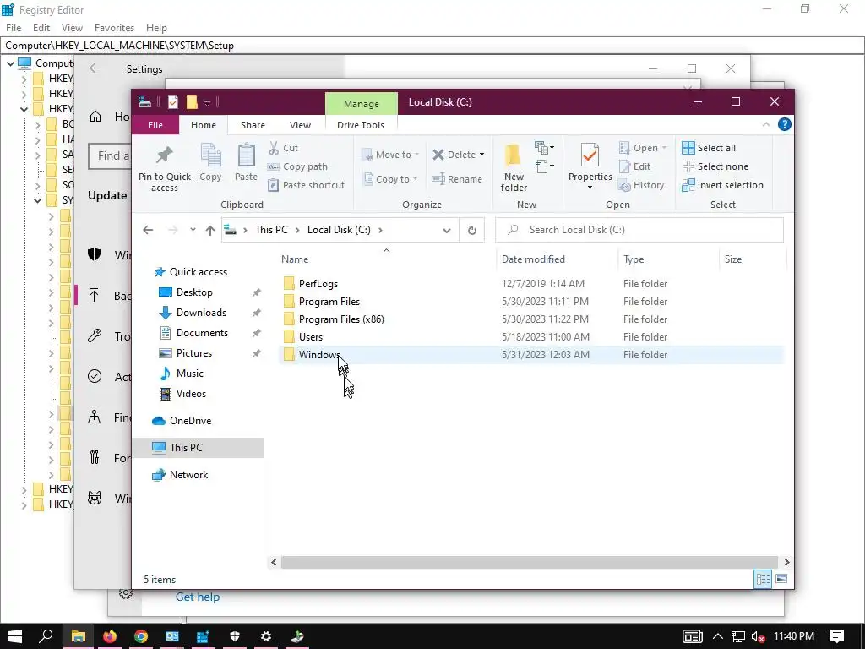Screen dimensions: 865x649
Task: Open the Registry Editor Edit menu
Action: [x=41, y=28]
